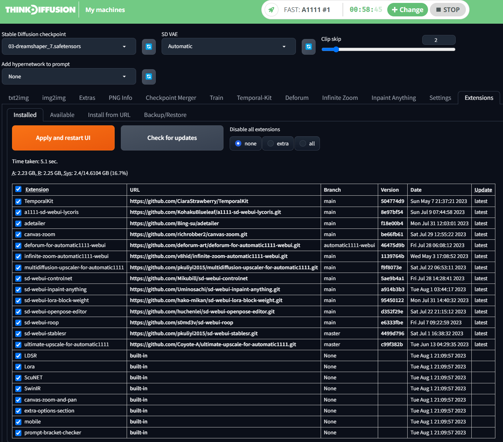Open the SD VAE dropdown
The image size is (503, 442).
point(229,46)
